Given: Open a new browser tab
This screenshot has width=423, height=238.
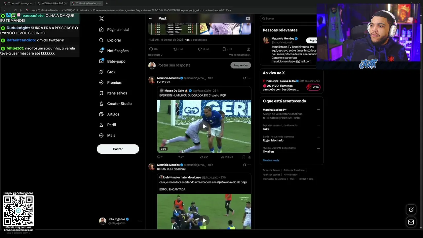Looking at the screenshot, I should (x=106, y=3).
